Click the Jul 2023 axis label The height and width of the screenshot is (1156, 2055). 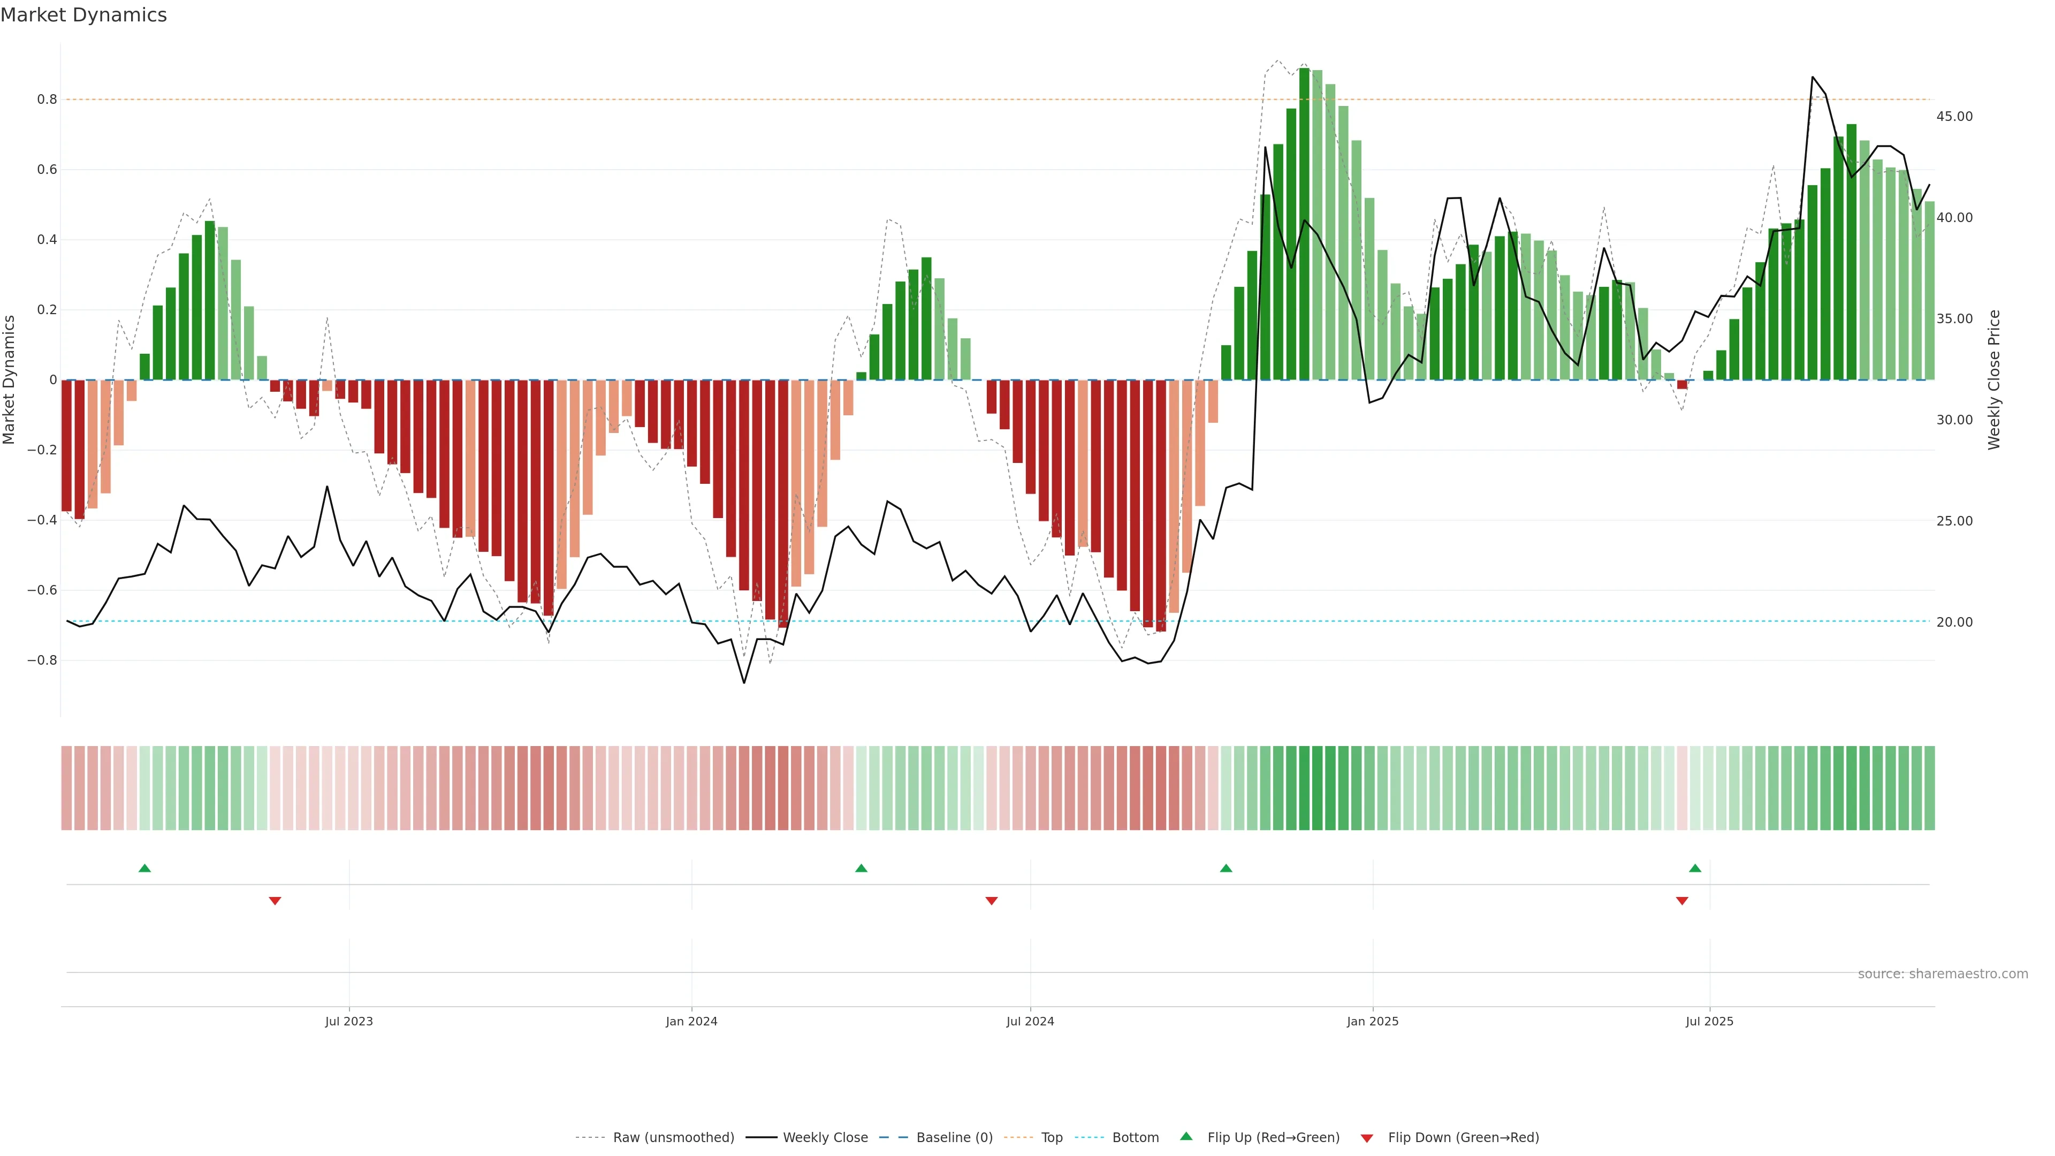348,1021
